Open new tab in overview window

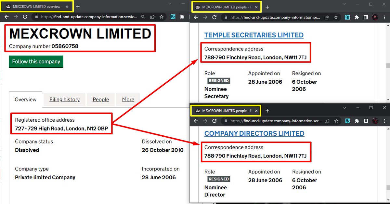pyautogui.click(x=78, y=7)
